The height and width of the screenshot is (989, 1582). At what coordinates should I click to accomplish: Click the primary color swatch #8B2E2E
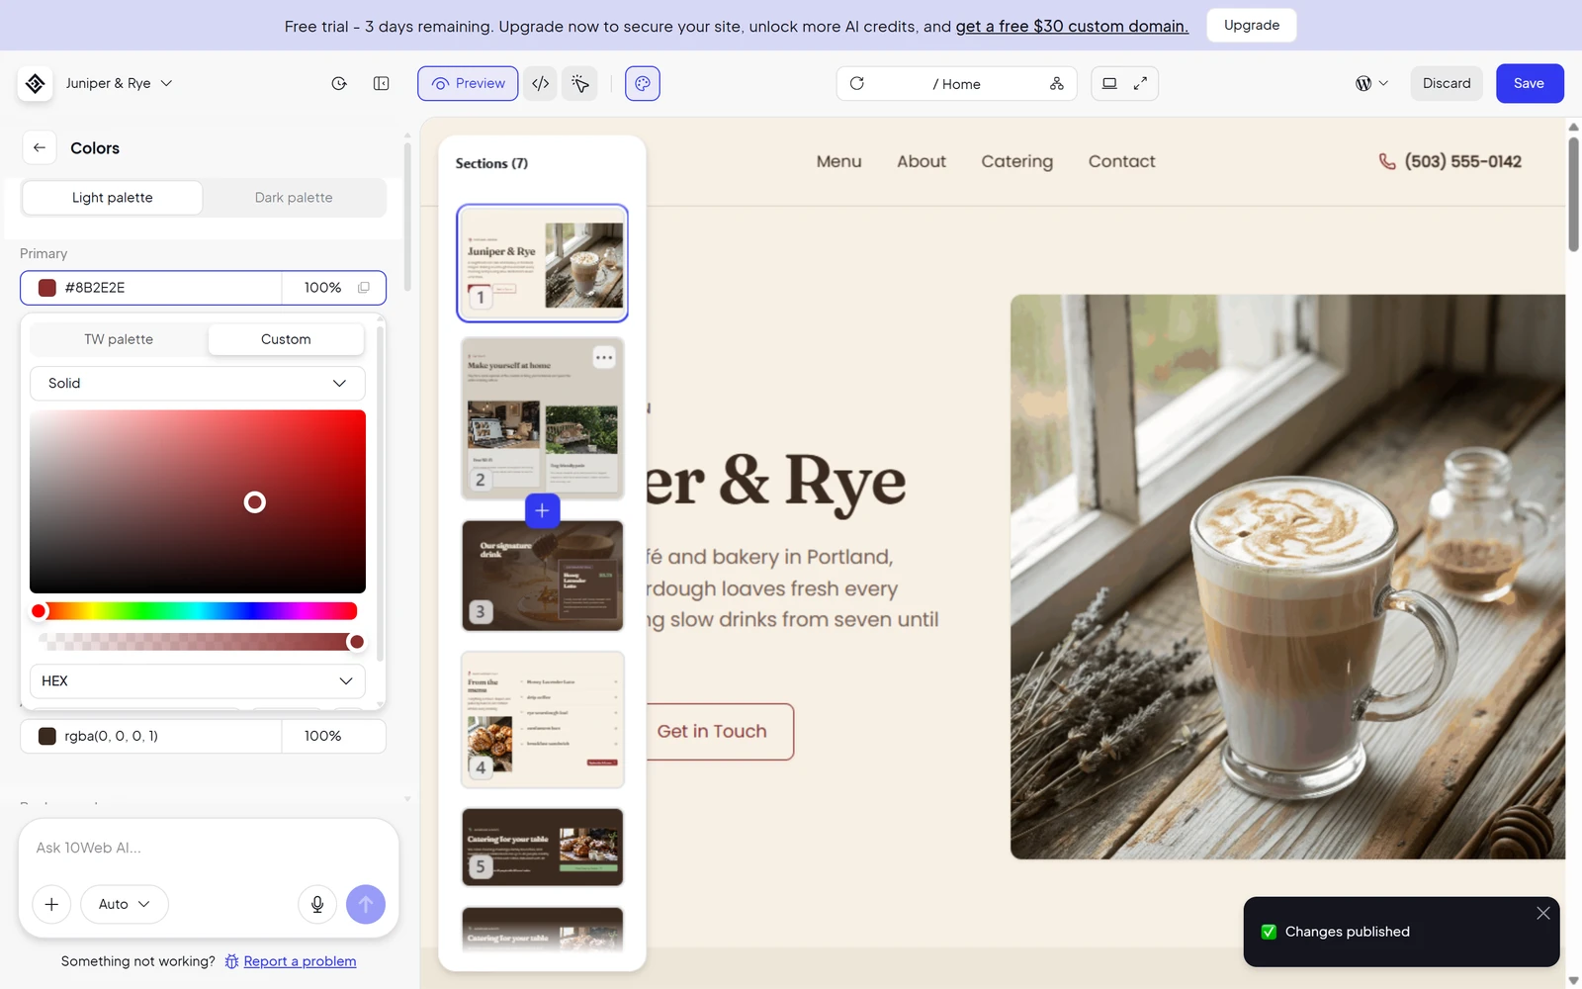point(46,288)
